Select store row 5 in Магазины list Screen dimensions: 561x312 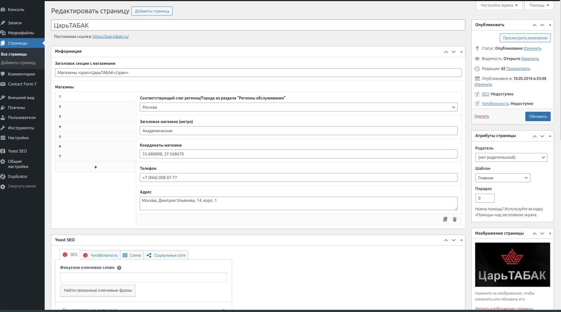96,137
